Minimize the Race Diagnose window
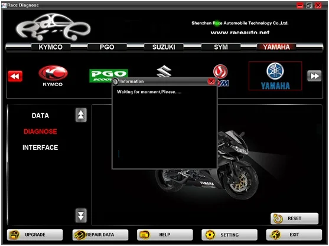 click(x=300, y=5)
